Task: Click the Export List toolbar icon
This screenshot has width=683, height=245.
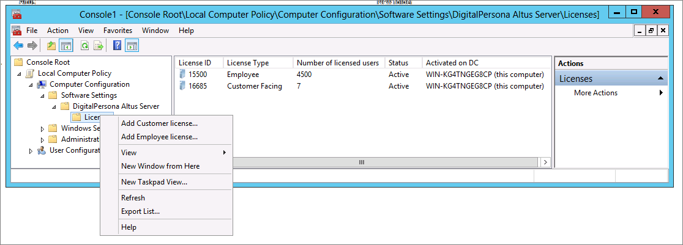Action: pos(98,45)
